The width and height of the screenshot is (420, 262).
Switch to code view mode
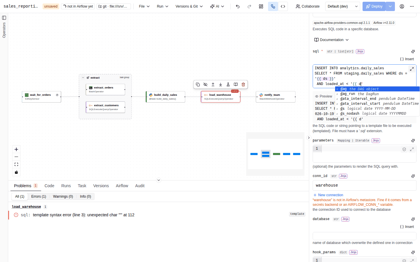point(283,6)
